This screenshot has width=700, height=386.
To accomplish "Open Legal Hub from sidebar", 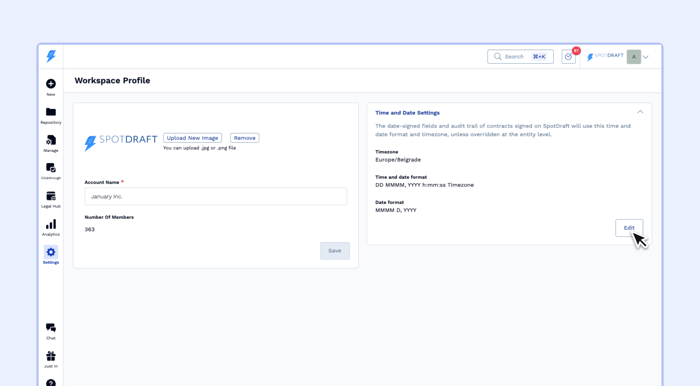I will [x=51, y=196].
